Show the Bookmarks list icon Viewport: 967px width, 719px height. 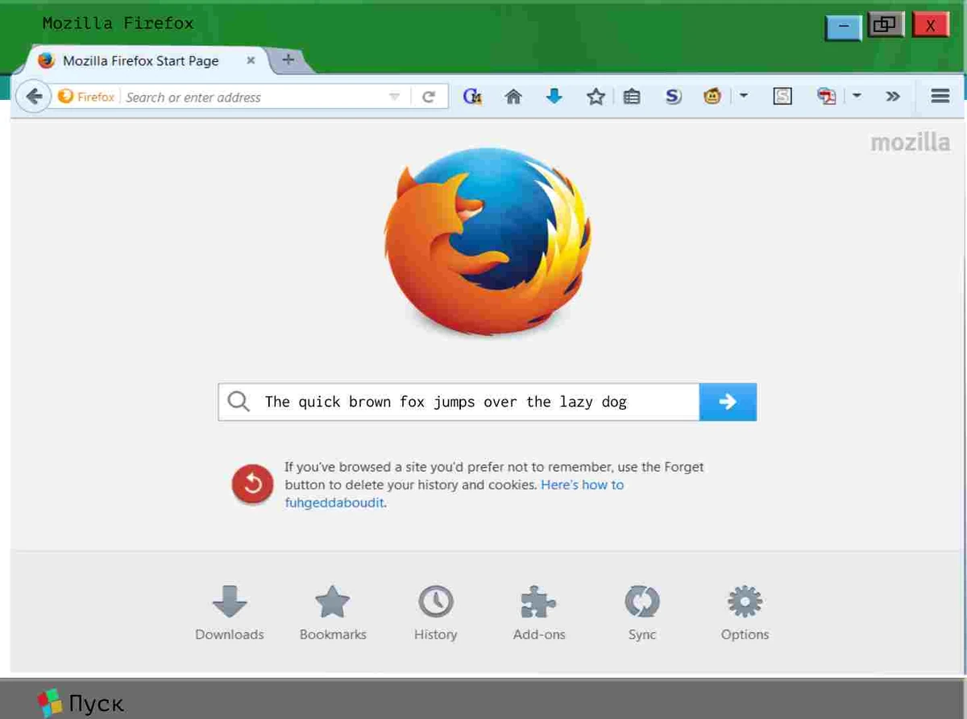coord(632,96)
